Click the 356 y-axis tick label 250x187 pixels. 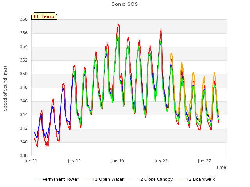coord(24,33)
